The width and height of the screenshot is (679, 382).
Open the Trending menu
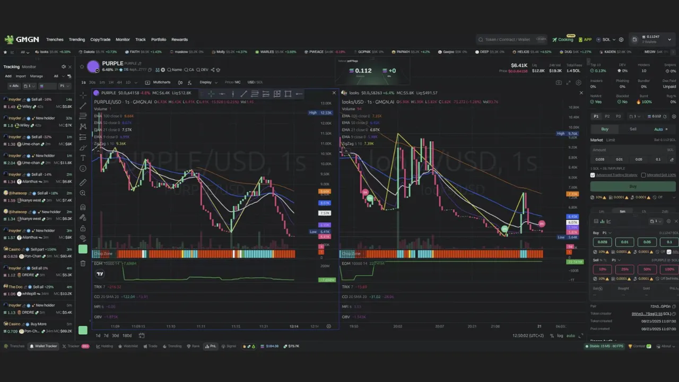tap(77, 39)
